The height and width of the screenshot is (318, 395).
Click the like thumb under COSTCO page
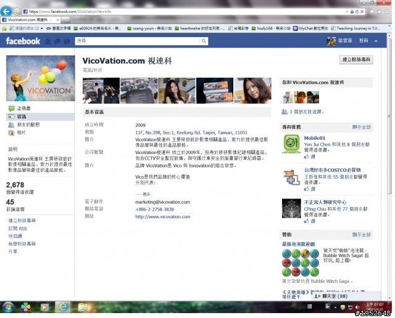pos(306,189)
